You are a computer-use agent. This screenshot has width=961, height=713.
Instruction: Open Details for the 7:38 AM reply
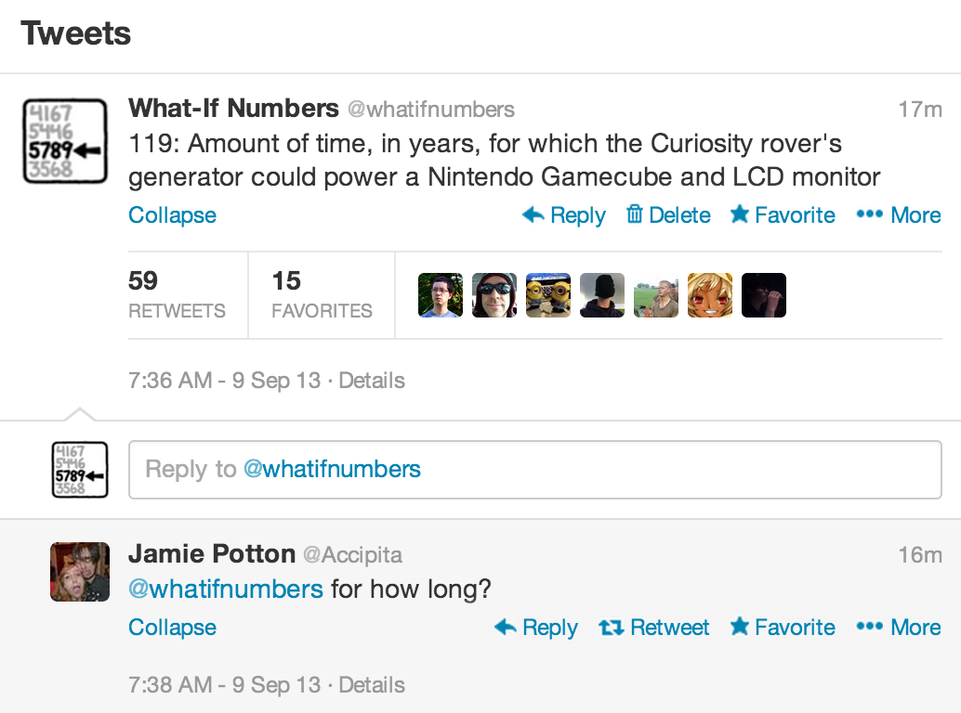coord(372,685)
